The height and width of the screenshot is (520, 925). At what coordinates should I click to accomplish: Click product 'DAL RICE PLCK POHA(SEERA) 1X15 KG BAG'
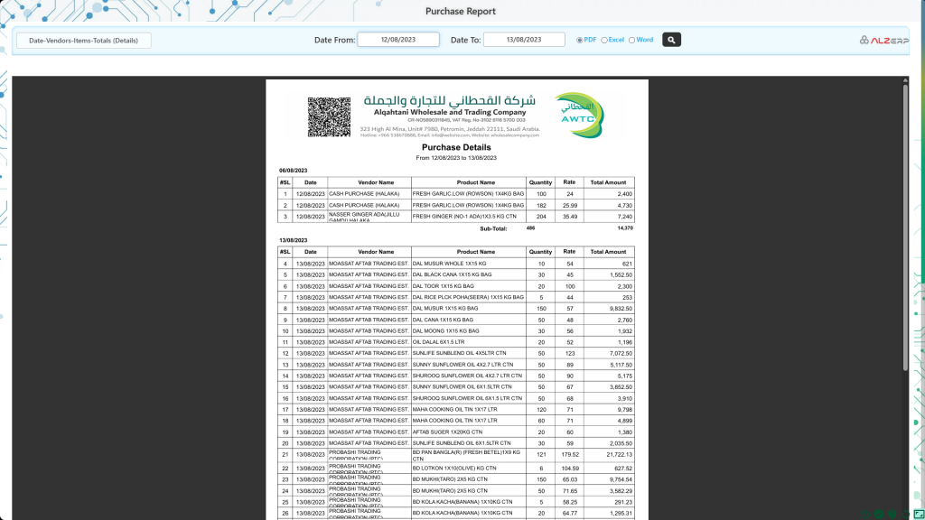pyautogui.click(x=468, y=297)
